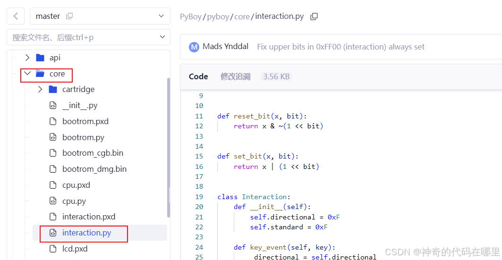Viewport: 502px width, 260px height.
Task: Click the interaction.pxd file icon
Action: tap(53, 217)
